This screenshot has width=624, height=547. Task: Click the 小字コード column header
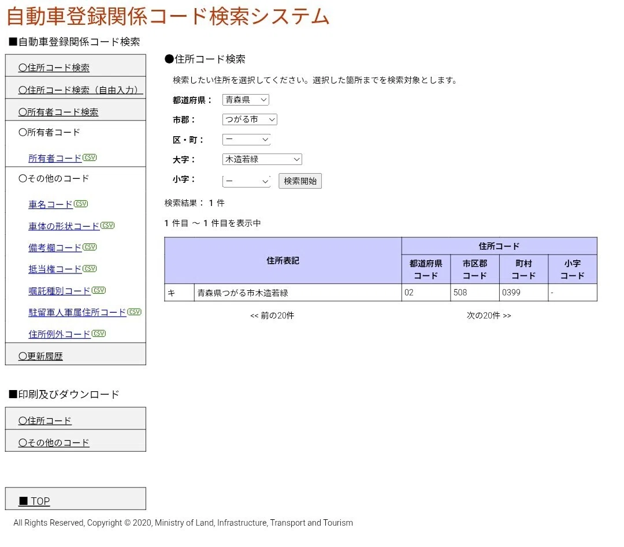tap(573, 269)
